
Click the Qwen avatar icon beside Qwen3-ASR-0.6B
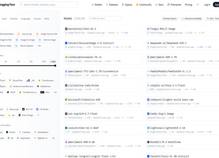click(66, 142)
